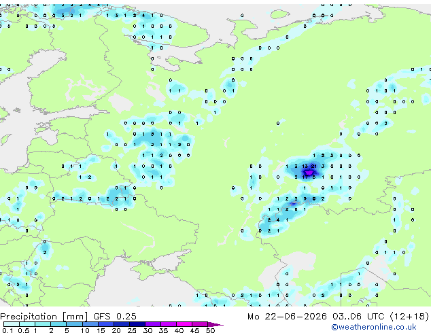
Task: Click the 45–50 mm legend color box
Action: pyautogui.click(x=200, y=324)
